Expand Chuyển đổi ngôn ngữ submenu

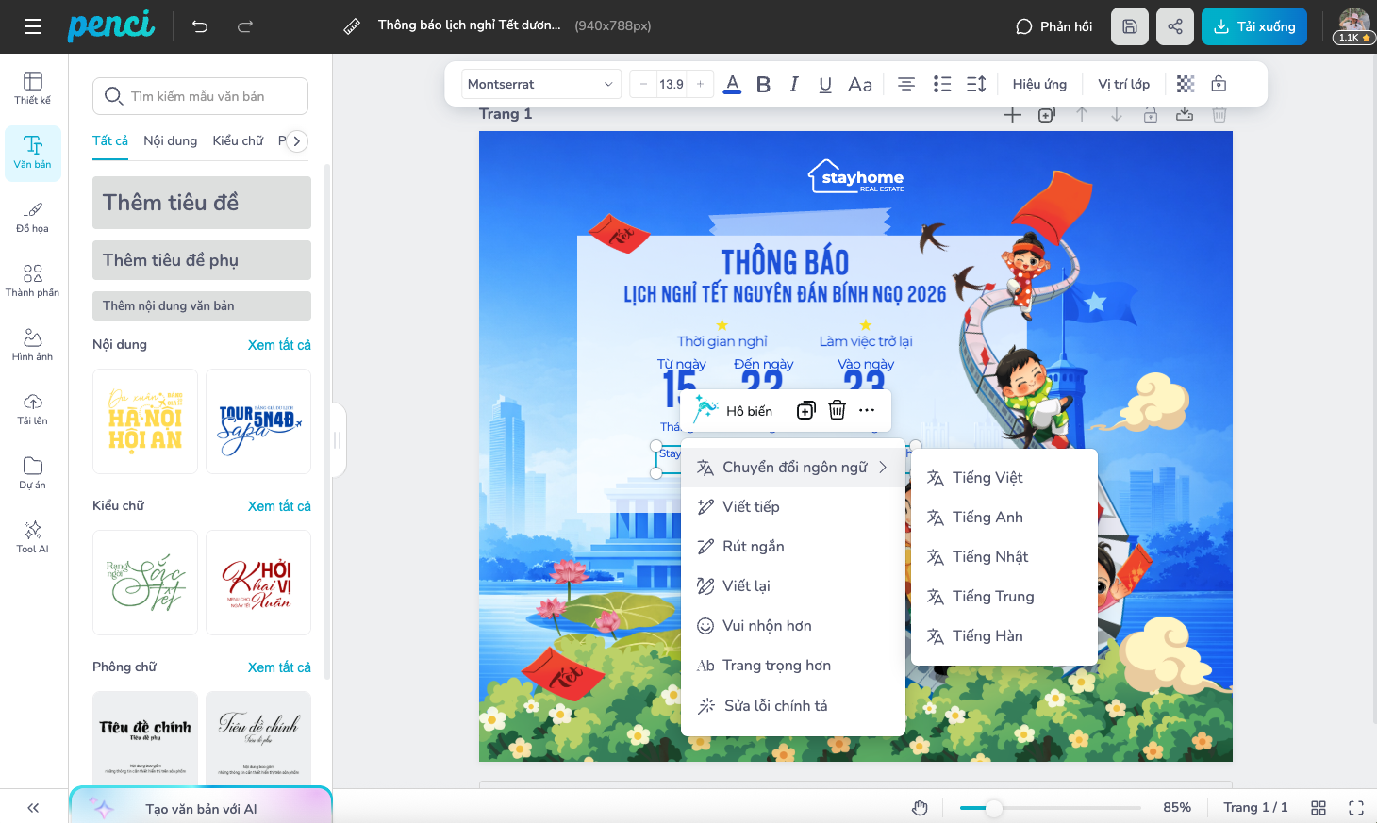point(792,468)
